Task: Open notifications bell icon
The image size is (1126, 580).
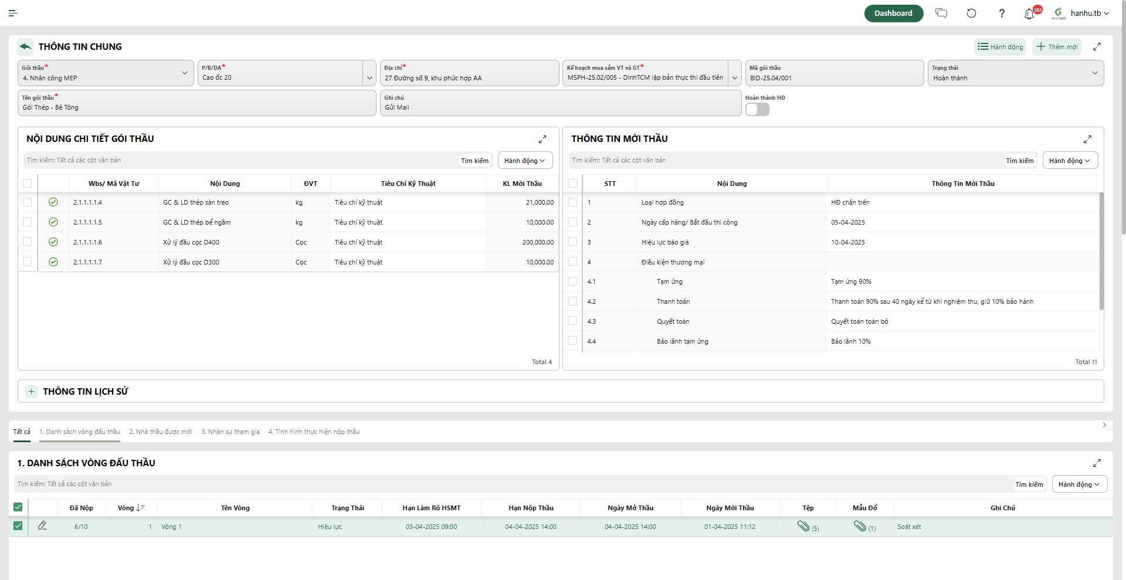Action: 1029,14
